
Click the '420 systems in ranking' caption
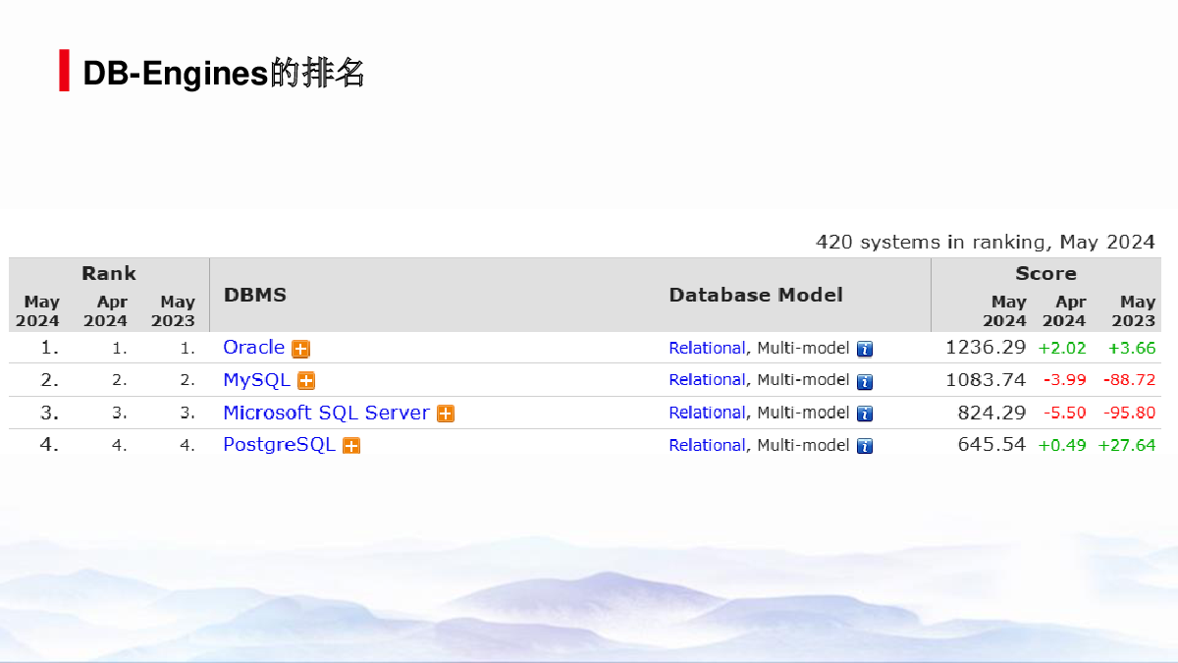[986, 242]
